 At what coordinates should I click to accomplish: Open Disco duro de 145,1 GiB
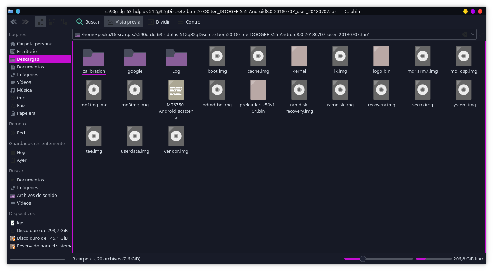tap(40, 238)
